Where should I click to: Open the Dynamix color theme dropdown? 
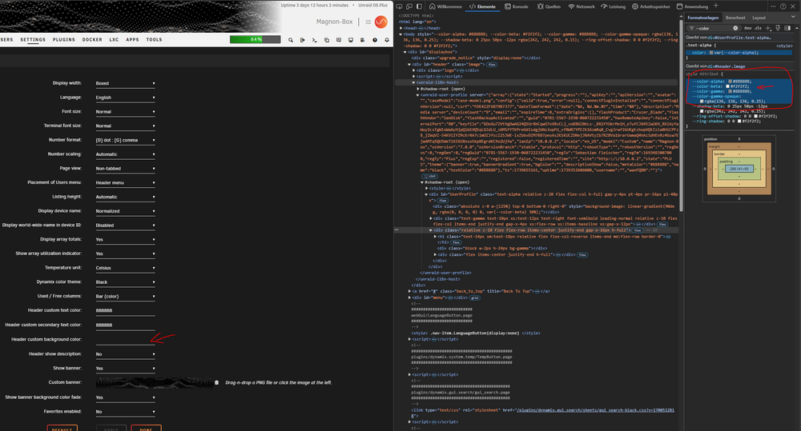pyautogui.click(x=125, y=282)
